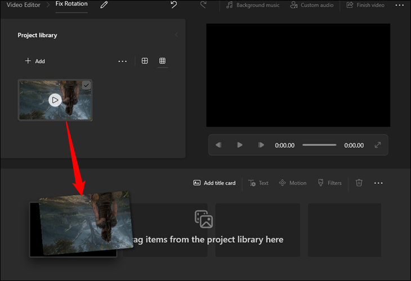Switch library to small grid view
411x281 pixels.
click(162, 61)
